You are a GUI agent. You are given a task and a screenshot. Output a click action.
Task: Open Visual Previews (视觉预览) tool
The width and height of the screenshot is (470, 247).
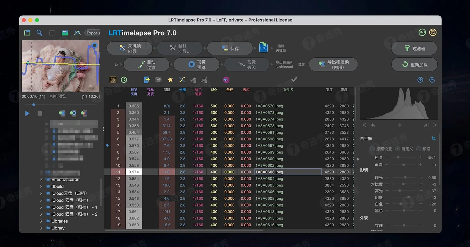[x=196, y=64]
